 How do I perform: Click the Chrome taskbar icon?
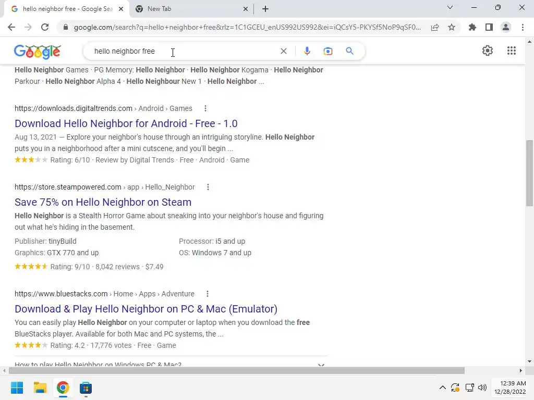click(x=63, y=387)
